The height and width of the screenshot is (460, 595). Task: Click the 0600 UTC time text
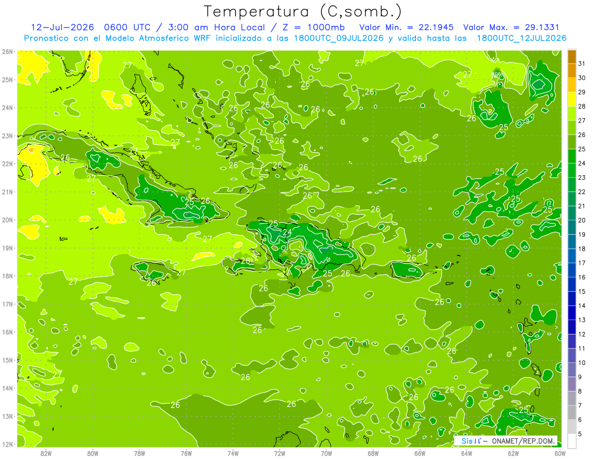[x=128, y=27]
